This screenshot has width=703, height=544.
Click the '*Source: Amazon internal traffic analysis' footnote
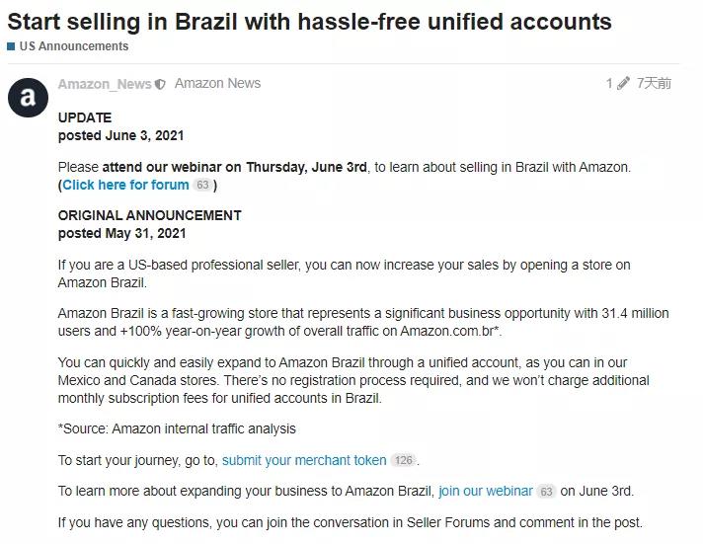click(x=177, y=428)
